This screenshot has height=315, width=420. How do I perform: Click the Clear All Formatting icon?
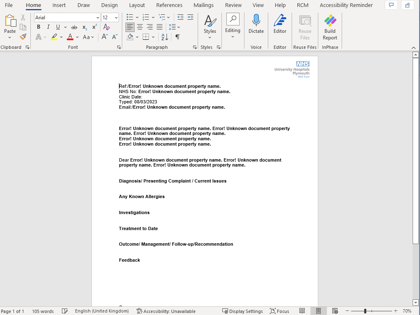tap(106, 27)
